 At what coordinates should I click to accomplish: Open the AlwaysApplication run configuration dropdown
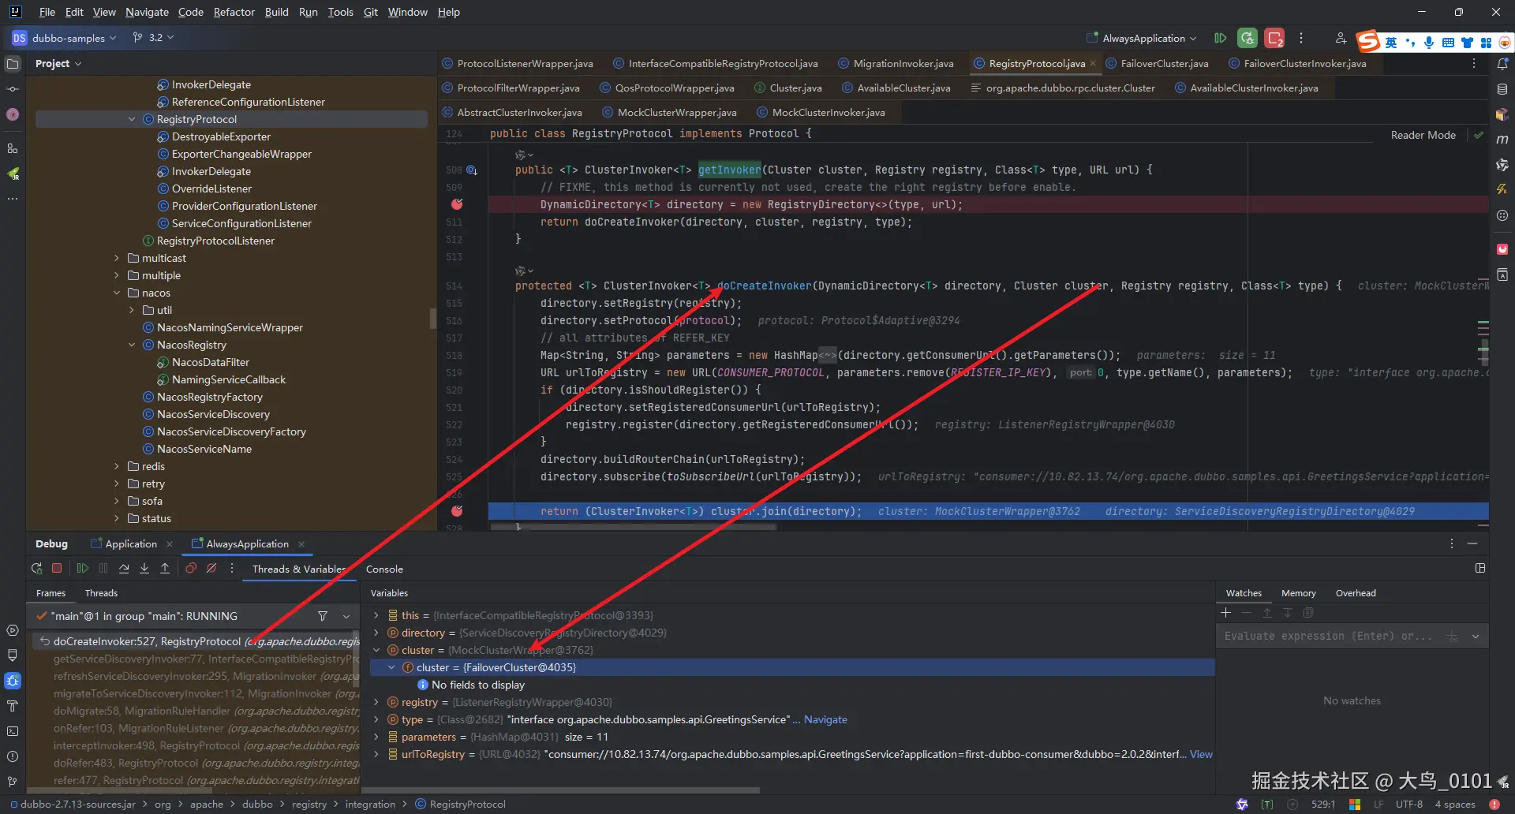(1141, 38)
